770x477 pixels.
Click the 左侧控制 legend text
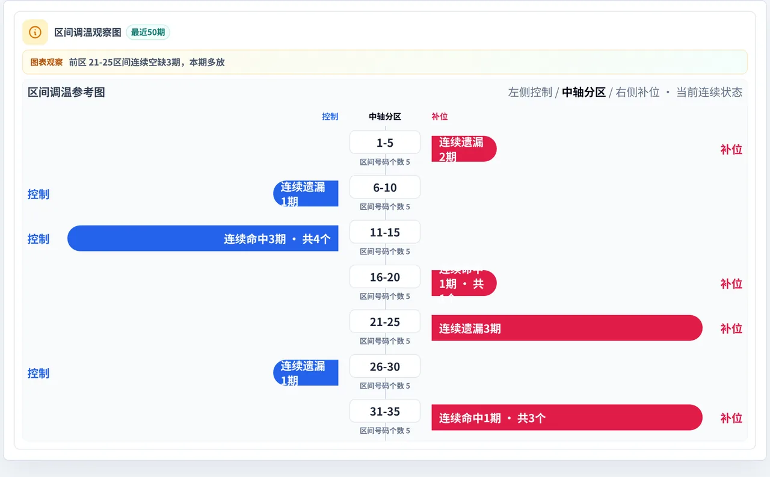pyautogui.click(x=530, y=92)
